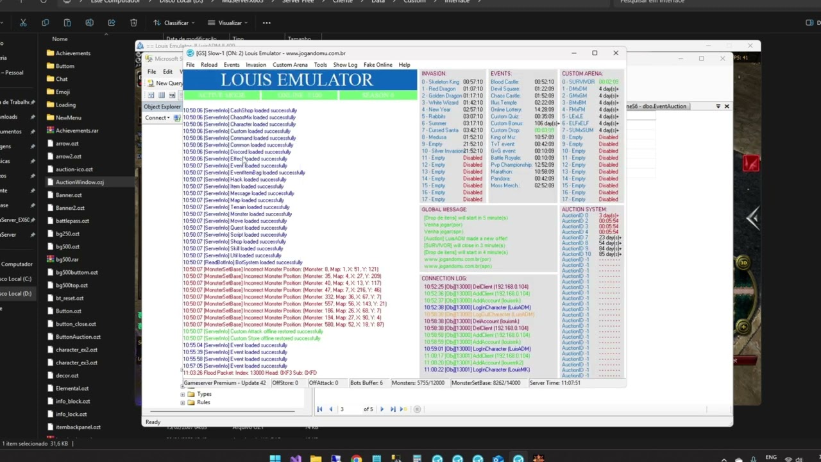Click the Achievements folder icon in Explorer
Viewport: 821px width, 462px height.
pyautogui.click(x=51, y=53)
